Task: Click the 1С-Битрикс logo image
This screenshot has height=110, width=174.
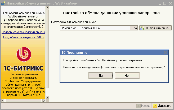Action: pyautogui.click(x=24, y=54)
